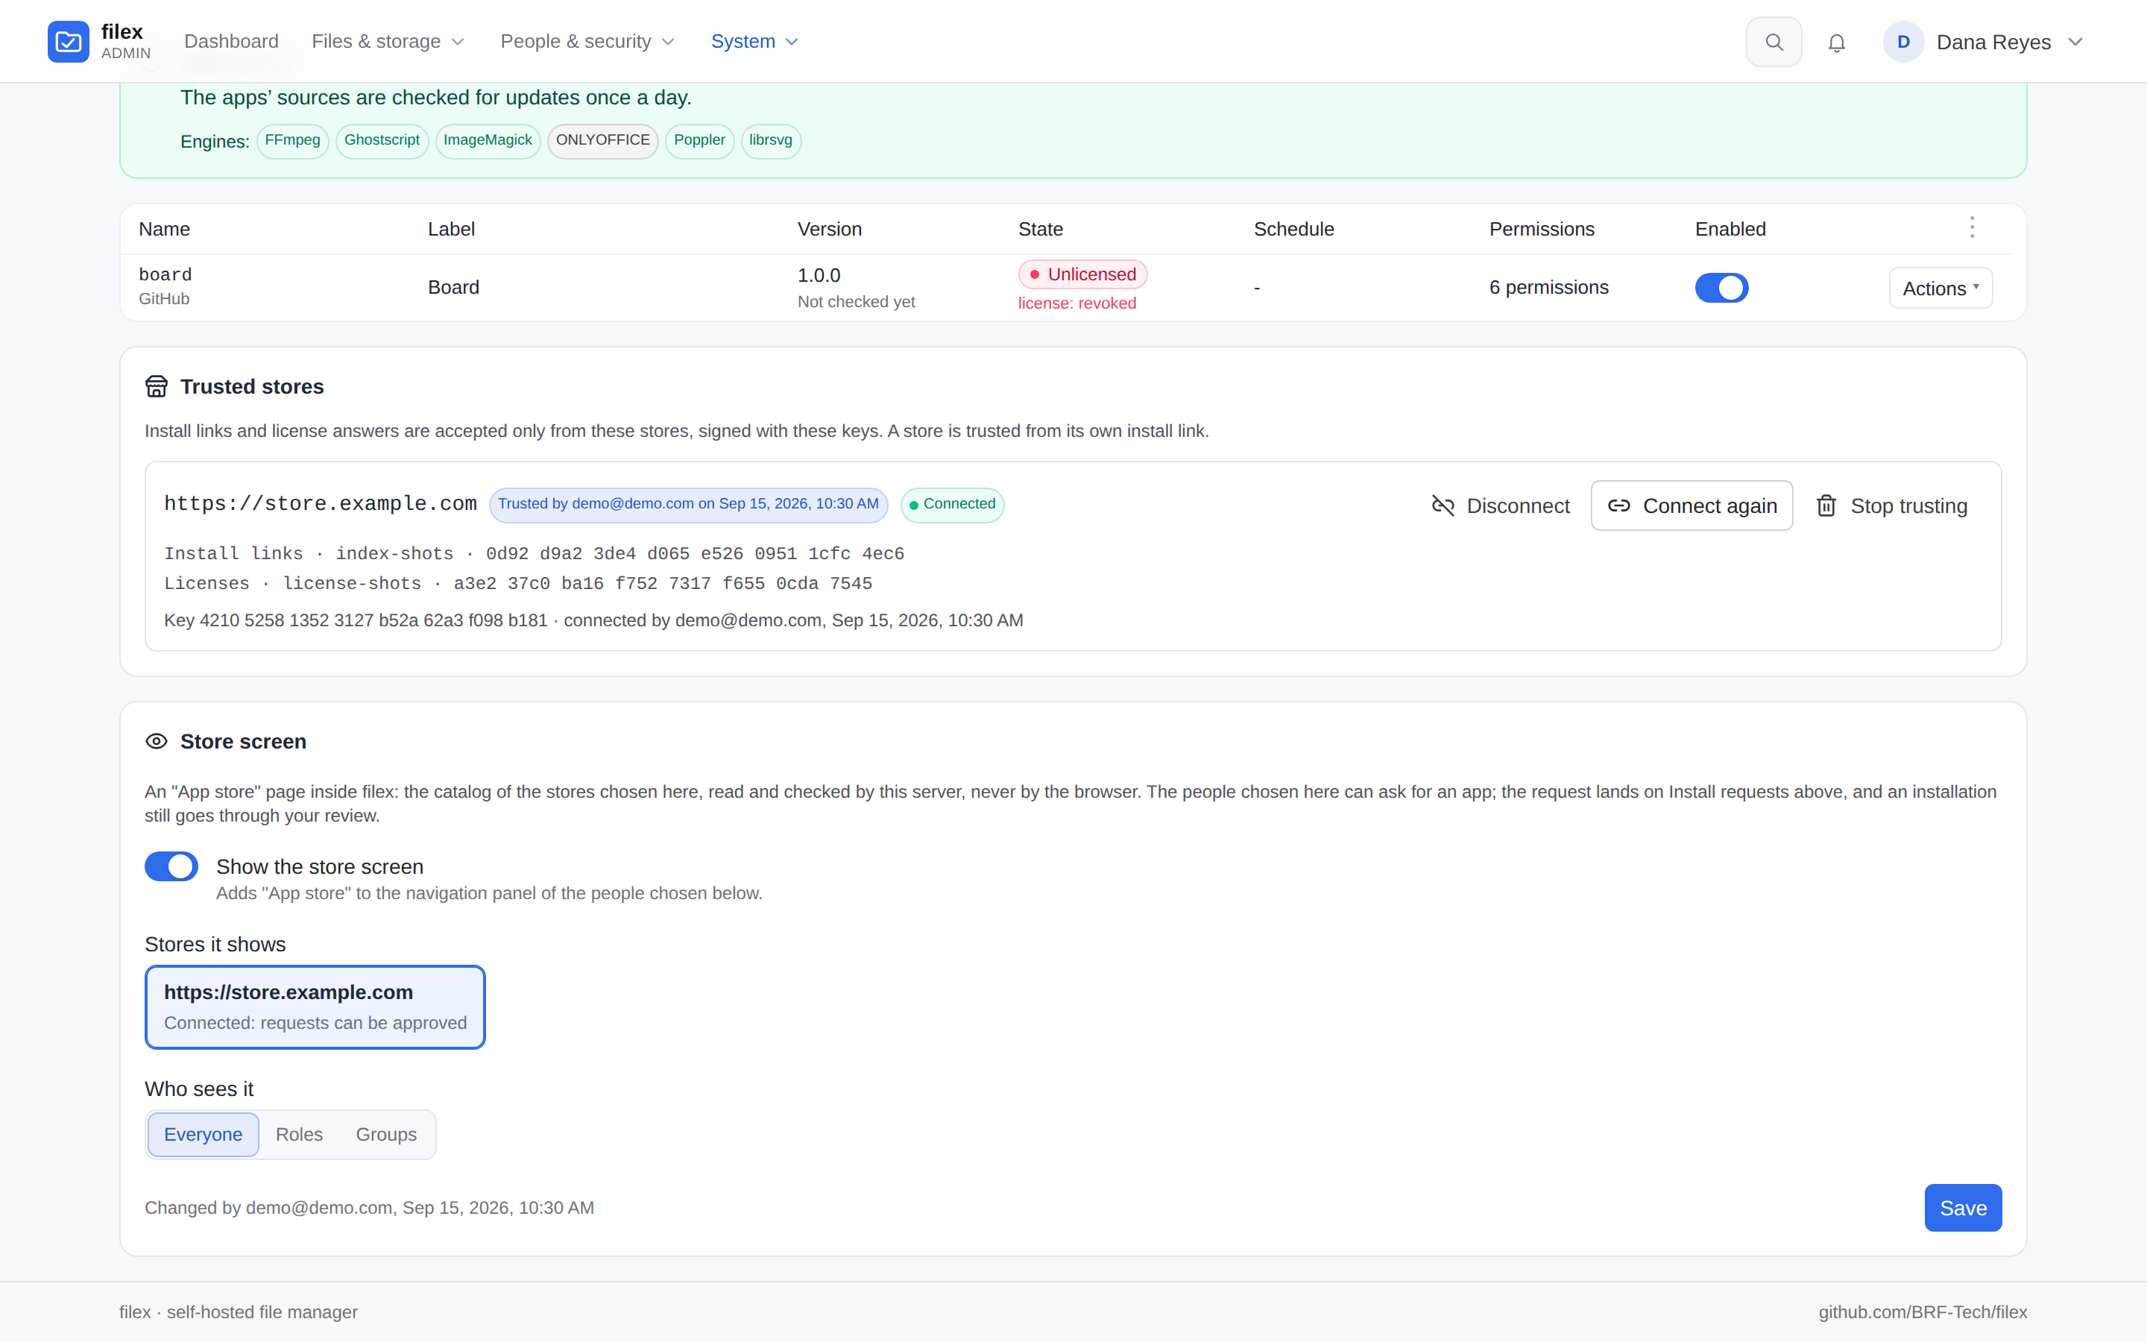The image size is (2147, 1342).
Task: Disconnect the store.example.com store
Action: (1500, 506)
